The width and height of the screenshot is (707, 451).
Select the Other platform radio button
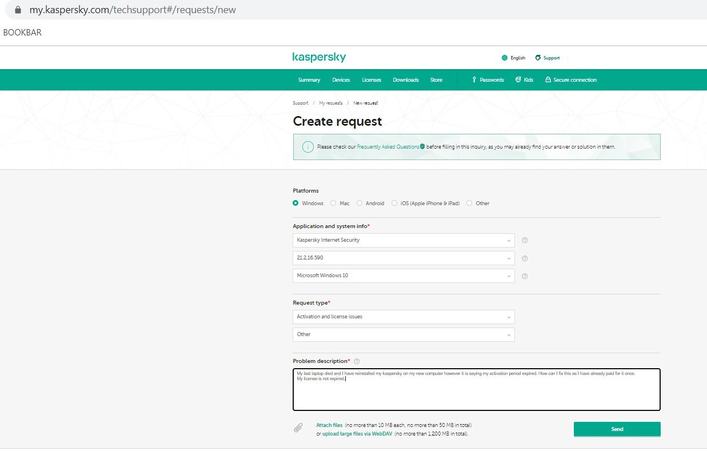pos(469,203)
